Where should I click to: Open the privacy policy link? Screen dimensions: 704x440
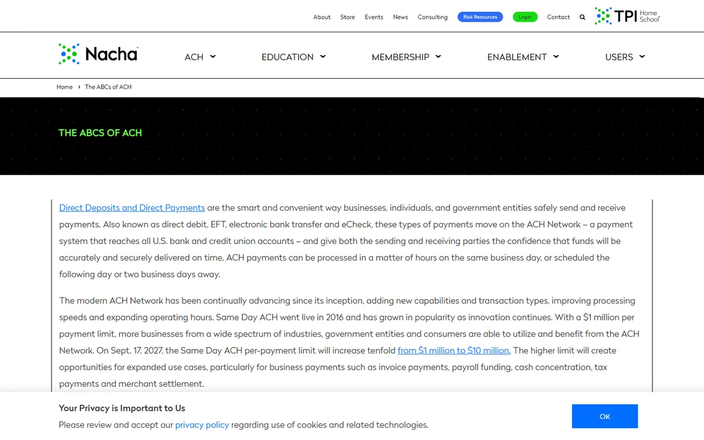(x=202, y=425)
